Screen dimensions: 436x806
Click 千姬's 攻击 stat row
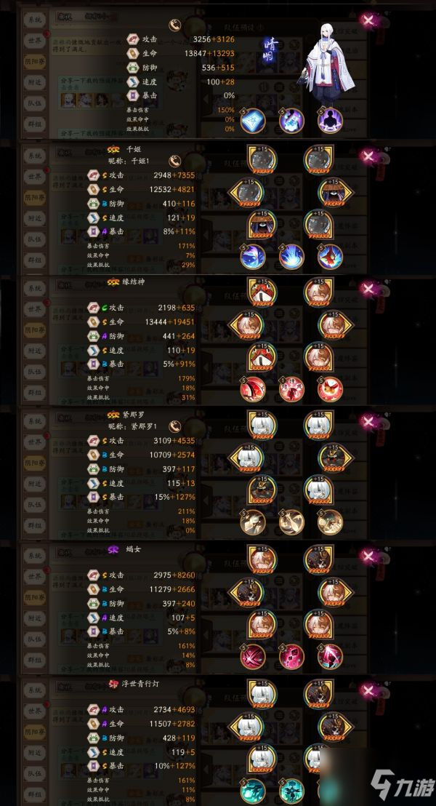141,175
